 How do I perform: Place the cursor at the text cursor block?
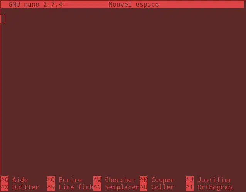coord(3,19)
